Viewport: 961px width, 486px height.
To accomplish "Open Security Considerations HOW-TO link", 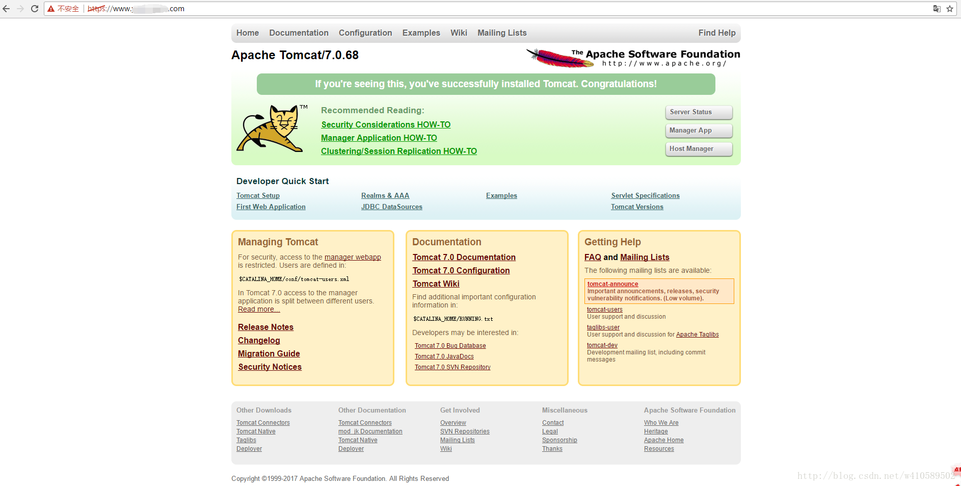I will tap(386, 124).
